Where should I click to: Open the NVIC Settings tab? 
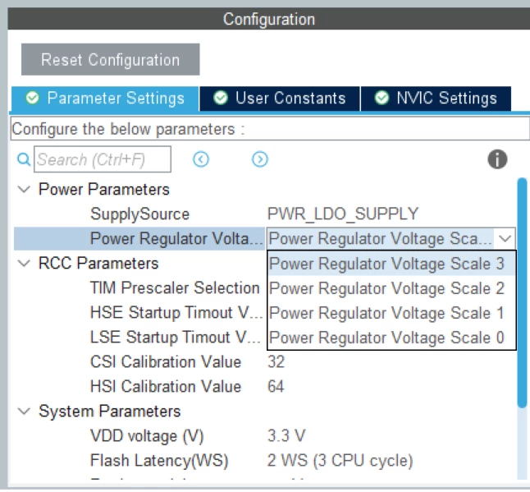(x=436, y=99)
